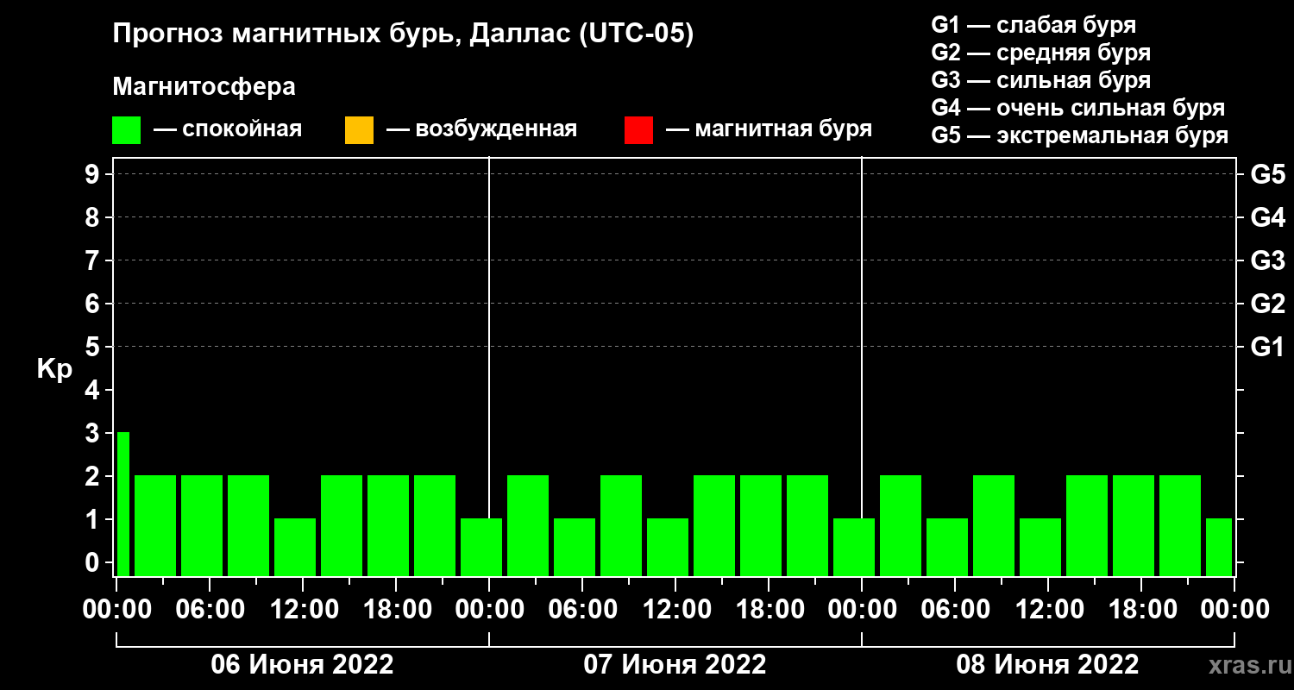Click the Kp axis value '5'
Viewport: 1294px width, 690px height.
[x=94, y=347]
